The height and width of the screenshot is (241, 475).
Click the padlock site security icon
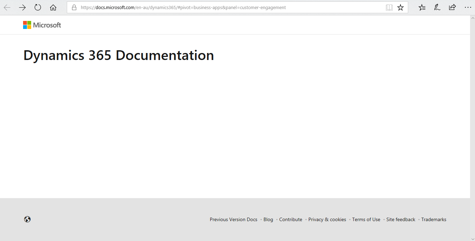tap(74, 7)
